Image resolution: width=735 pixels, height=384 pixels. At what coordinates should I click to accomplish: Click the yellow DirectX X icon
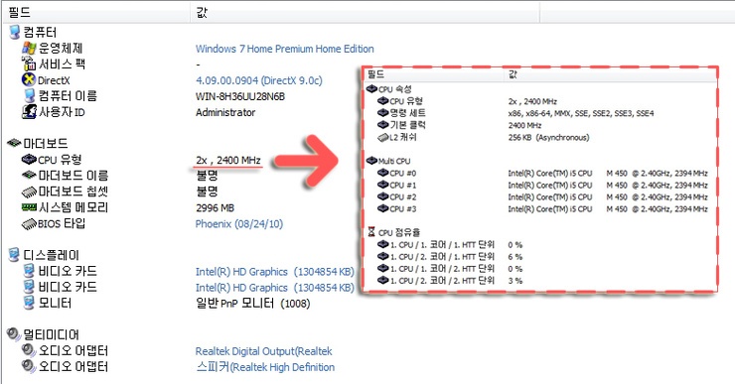[29, 79]
